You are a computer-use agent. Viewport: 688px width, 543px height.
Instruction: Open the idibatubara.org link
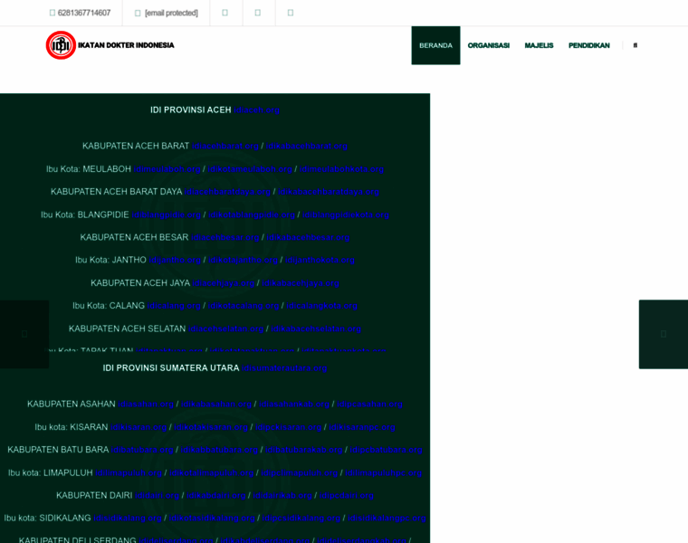[142, 451]
